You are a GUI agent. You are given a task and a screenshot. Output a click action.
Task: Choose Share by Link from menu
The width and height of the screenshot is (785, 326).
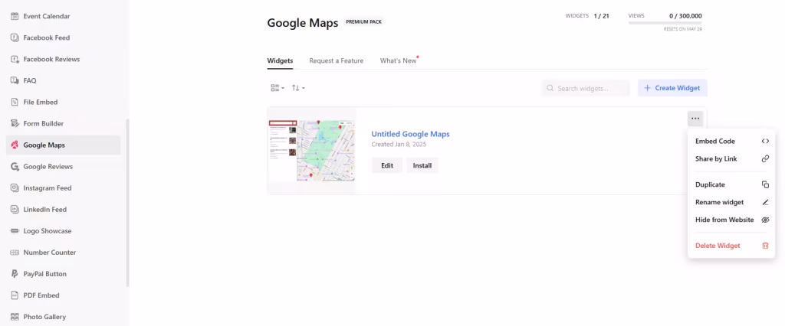tap(731, 158)
